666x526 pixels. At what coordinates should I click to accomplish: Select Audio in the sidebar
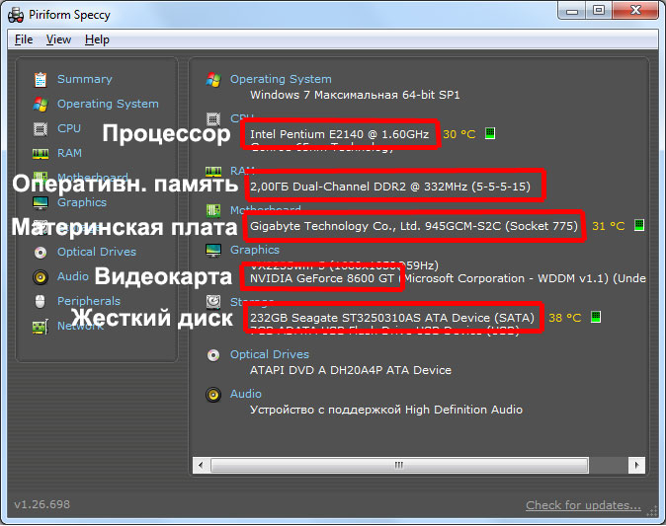coord(73,276)
